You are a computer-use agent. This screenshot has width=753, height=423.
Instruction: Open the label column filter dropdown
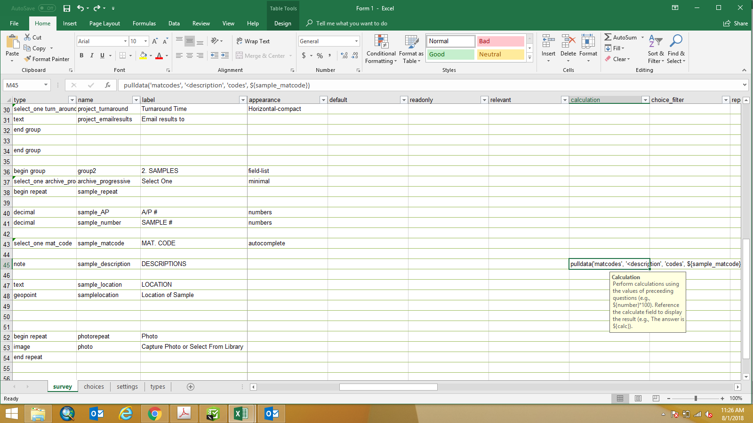[x=243, y=100]
